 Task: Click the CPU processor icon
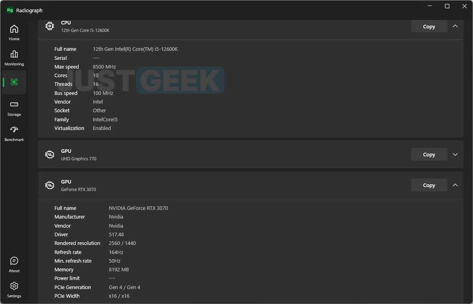coord(49,26)
